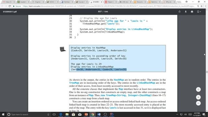Image resolution: width=208 pixels, height=117 pixels.
Task: Edit the page number field 837
Action: 100,12
